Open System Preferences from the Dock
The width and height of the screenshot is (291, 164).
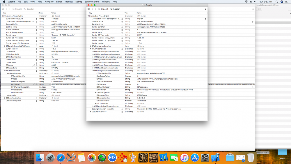pos(205,158)
